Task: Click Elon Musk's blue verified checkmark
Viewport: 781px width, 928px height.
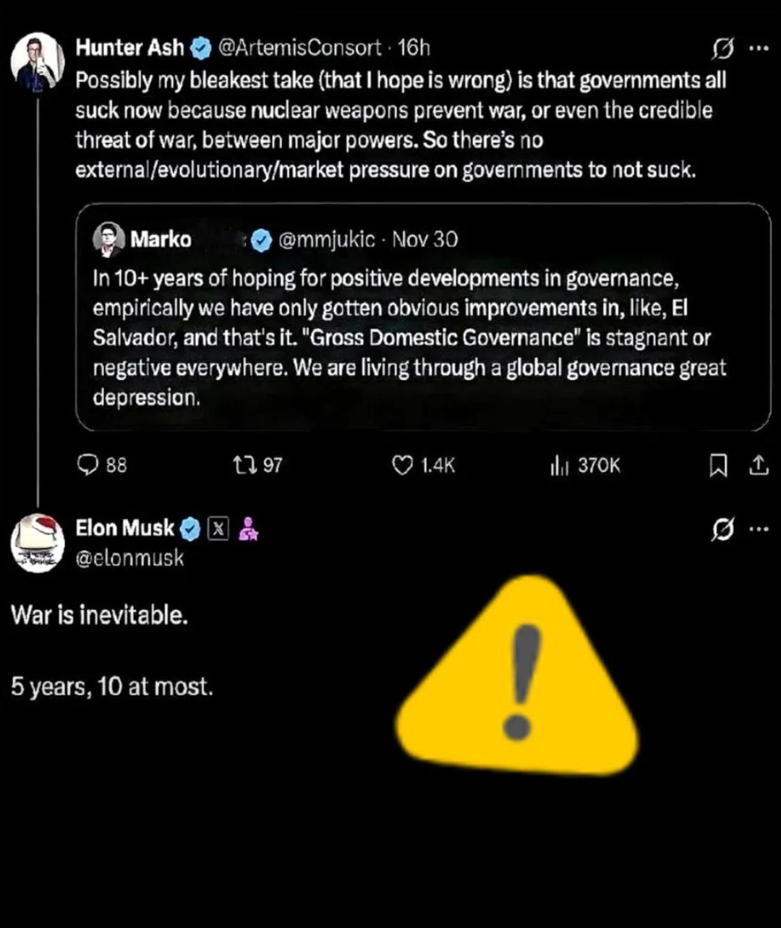Action: click(190, 530)
